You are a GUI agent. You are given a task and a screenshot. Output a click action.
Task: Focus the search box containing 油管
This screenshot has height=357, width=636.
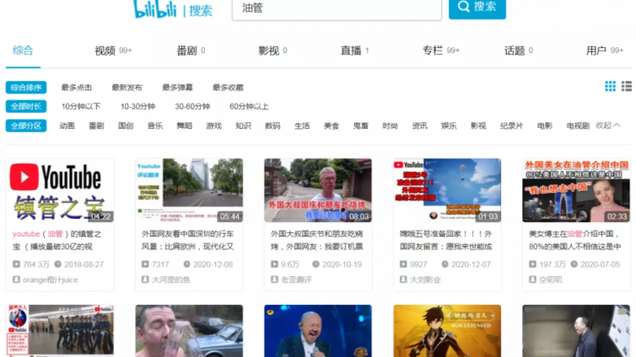coord(337,9)
